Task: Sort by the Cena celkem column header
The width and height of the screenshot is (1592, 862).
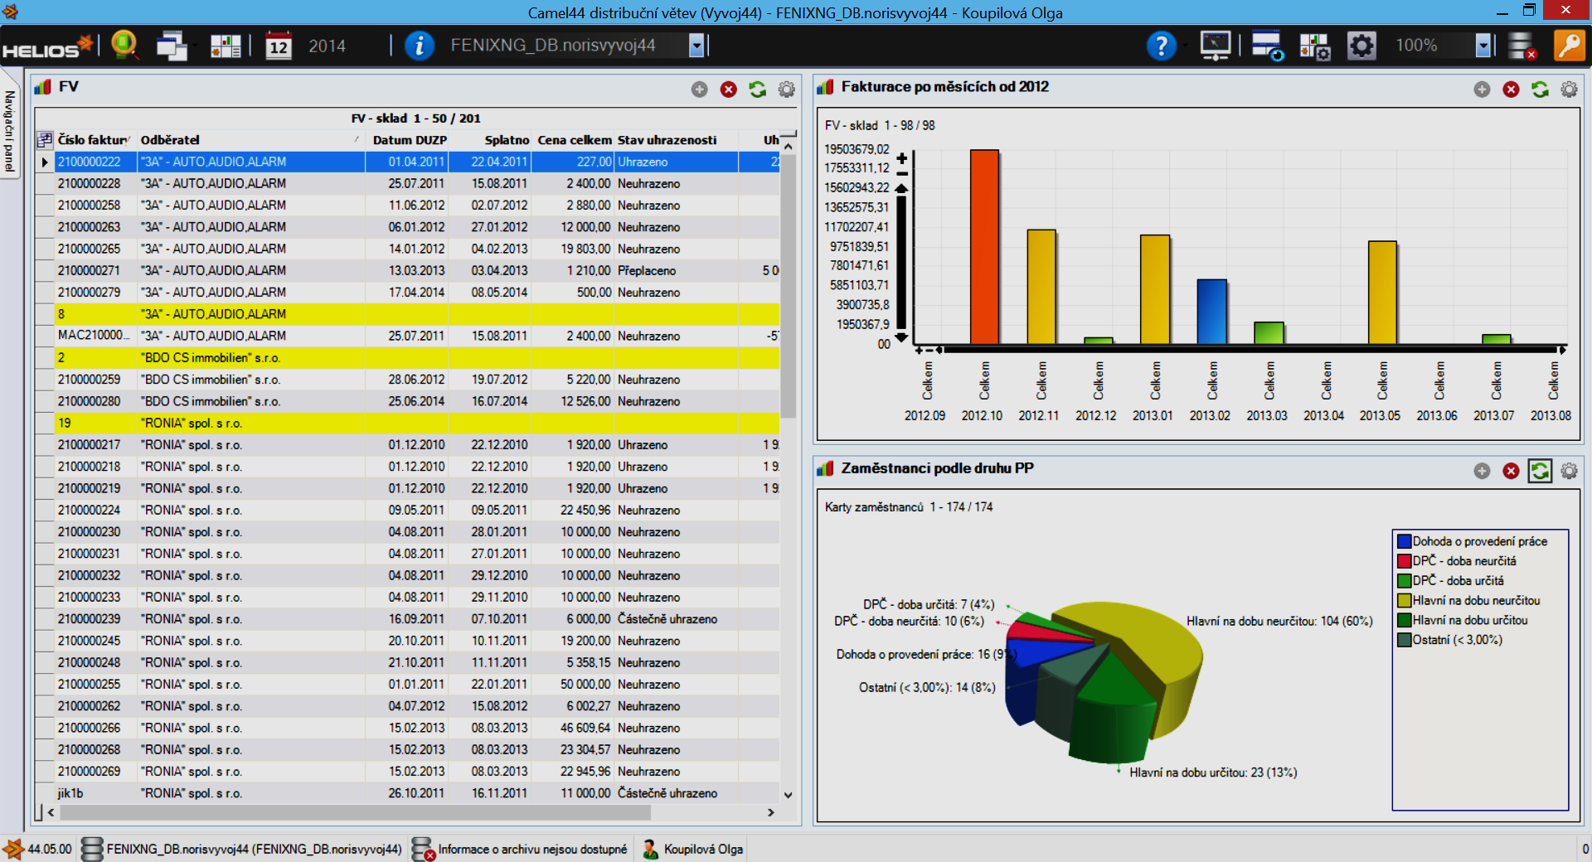Action: [x=573, y=140]
